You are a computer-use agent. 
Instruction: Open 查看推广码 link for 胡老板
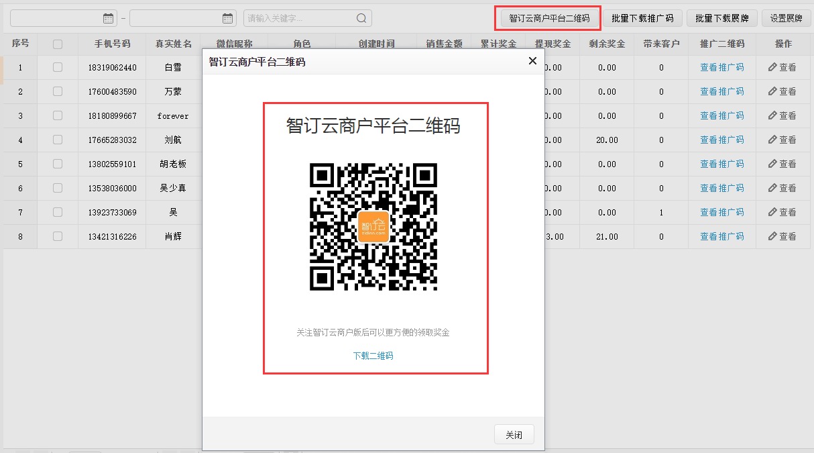point(722,164)
